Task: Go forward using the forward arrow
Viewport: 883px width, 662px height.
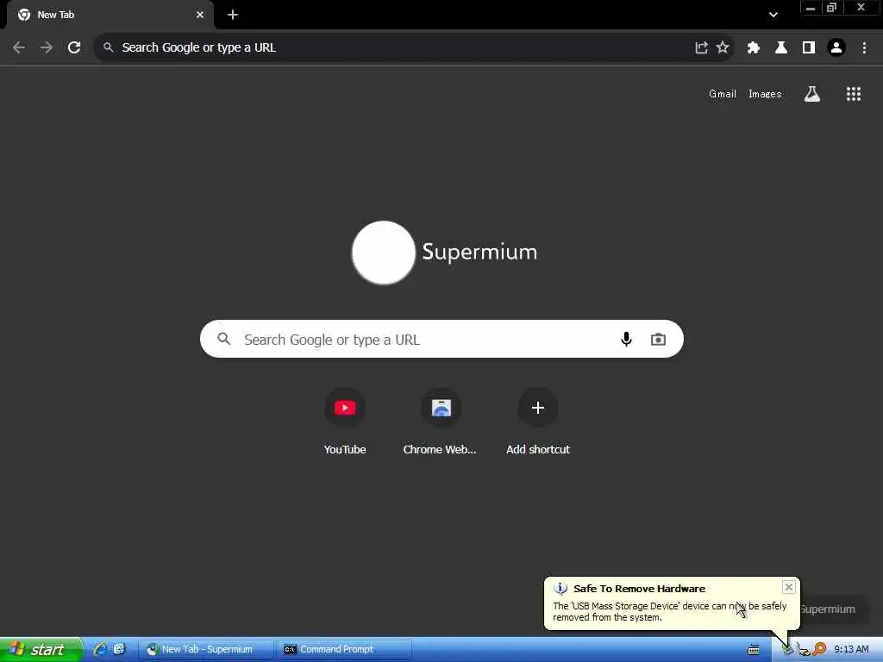Action: point(47,47)
